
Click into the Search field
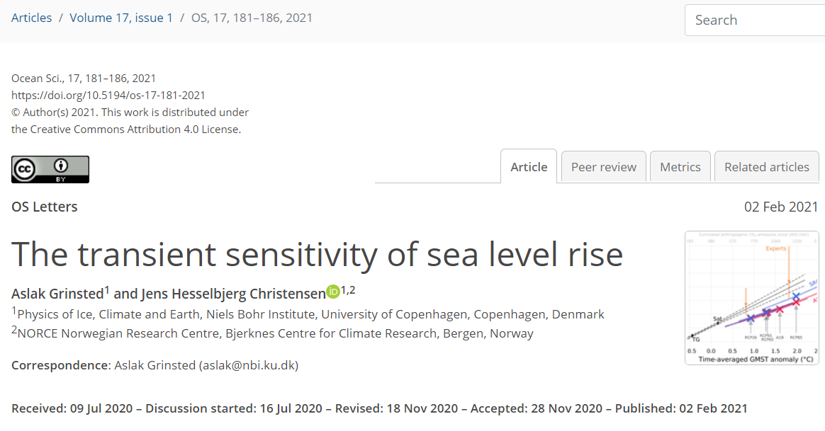click(x=755, y=20)
